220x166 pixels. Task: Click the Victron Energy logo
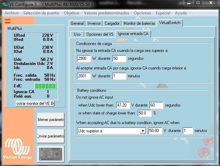point(17,149)
